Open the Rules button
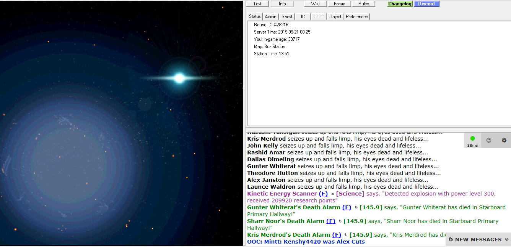511x247 pixels. tap(363, 4)
